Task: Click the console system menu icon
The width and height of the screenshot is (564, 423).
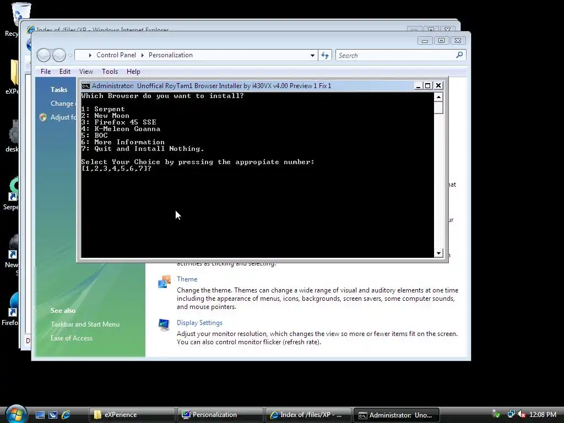Action: click(85, 85)
